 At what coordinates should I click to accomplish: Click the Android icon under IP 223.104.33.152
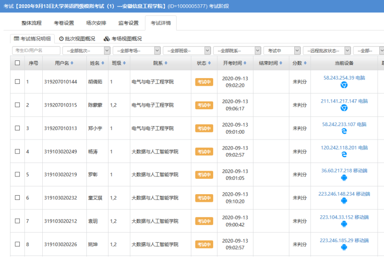pos(344,224)
